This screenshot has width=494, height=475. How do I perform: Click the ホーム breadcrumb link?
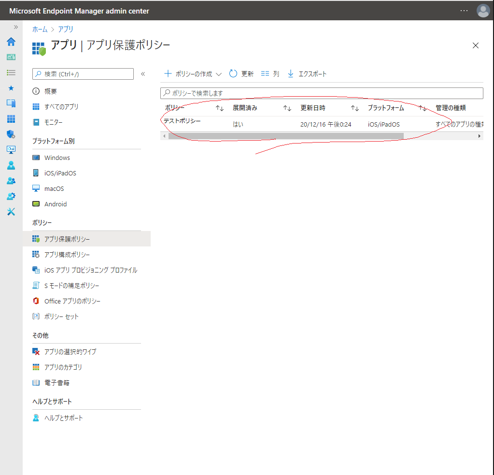40,29
